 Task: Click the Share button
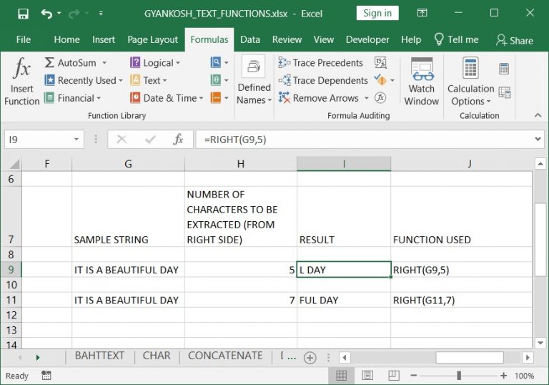coord(515,40)
